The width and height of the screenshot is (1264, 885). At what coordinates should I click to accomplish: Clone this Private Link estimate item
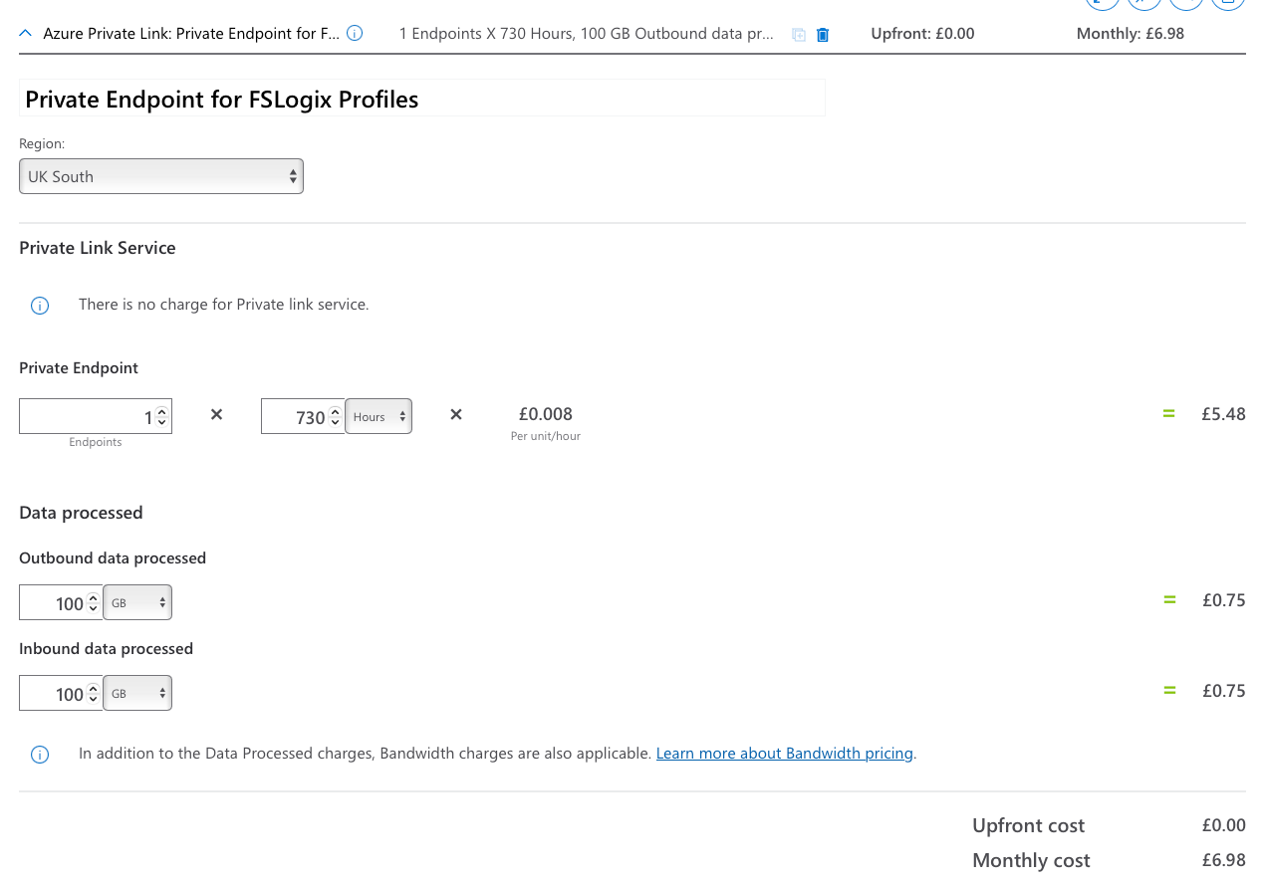798,35
